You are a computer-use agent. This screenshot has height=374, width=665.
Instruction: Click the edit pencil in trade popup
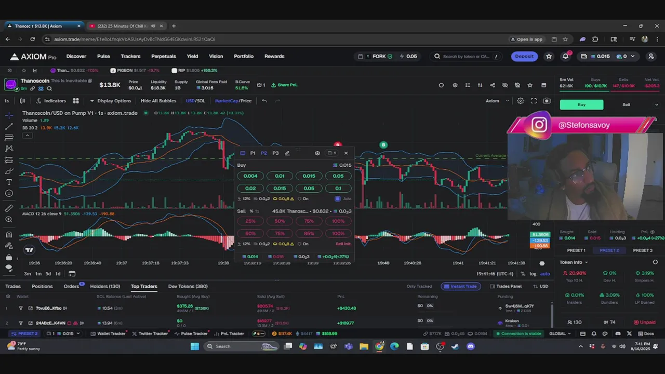pyautogui.click(x=287, y=153)
